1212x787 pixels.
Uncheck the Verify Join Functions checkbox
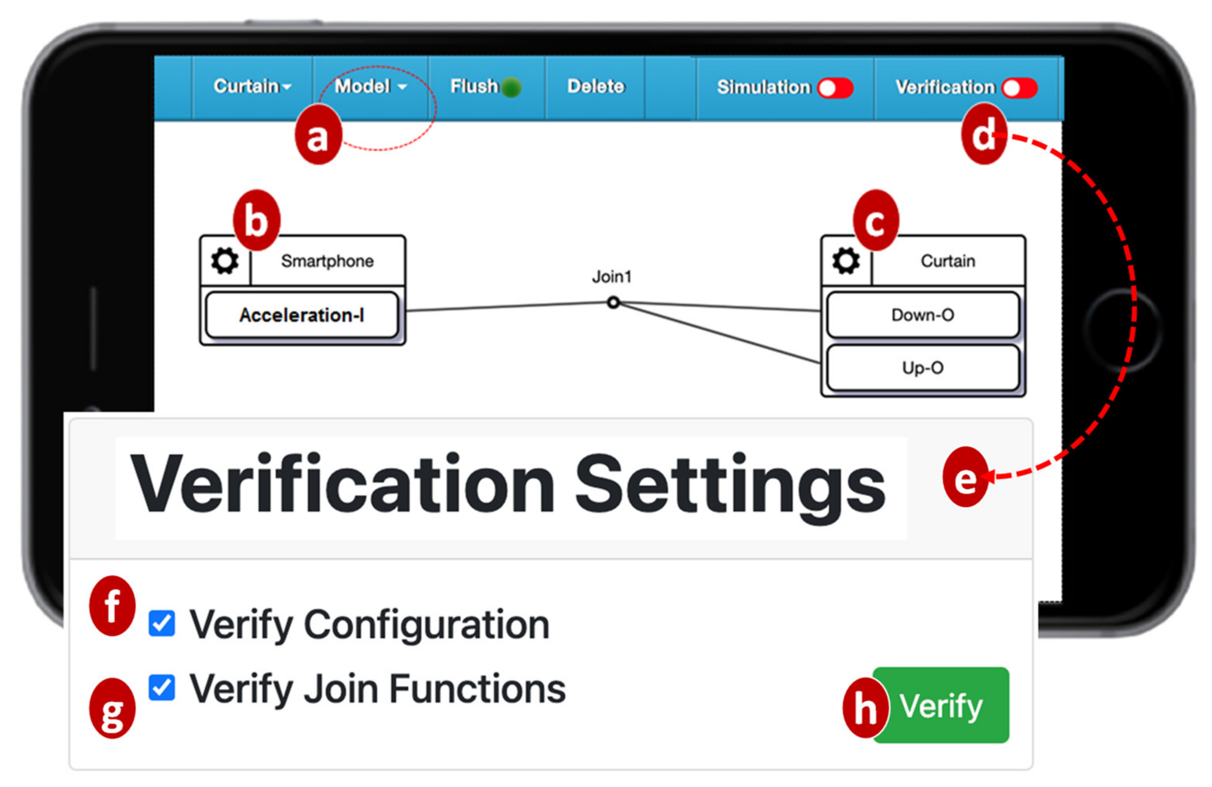click(162, 688)
